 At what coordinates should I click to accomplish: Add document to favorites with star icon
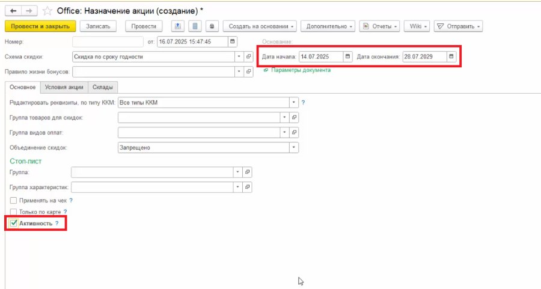click(47, 11)
